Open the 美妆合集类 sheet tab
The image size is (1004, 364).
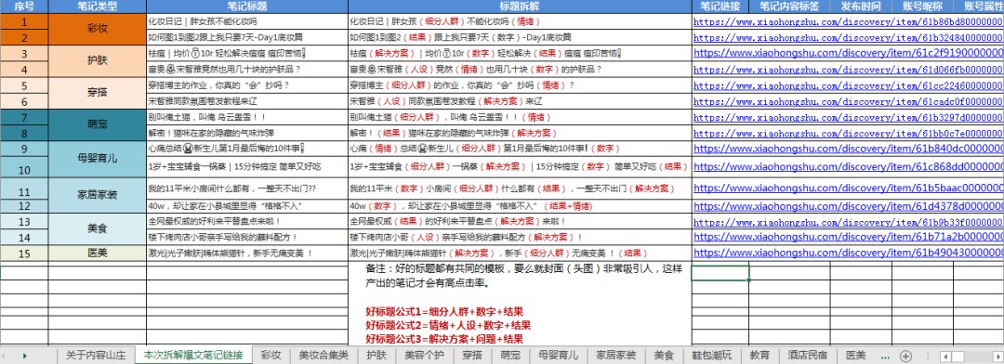[x=324, y=356]
